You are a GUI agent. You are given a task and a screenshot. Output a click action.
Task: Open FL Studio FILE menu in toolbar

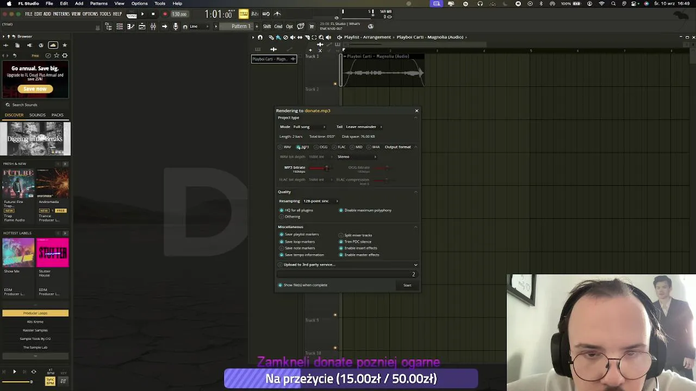point(28,14)
